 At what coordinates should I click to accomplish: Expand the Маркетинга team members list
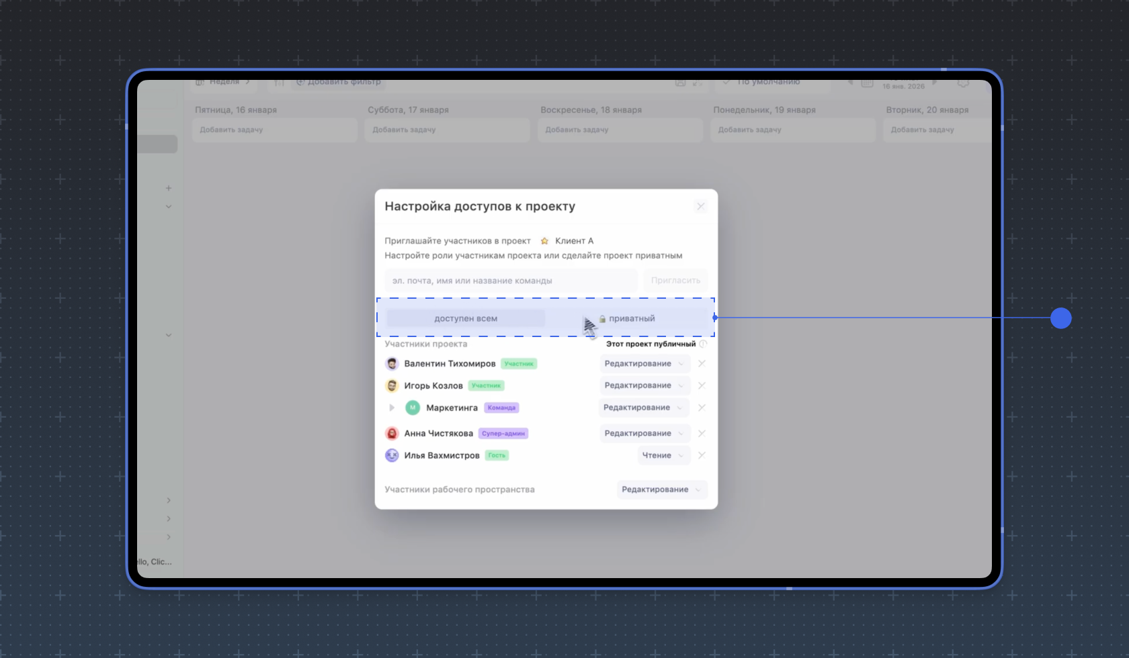[x=392, y=408]
